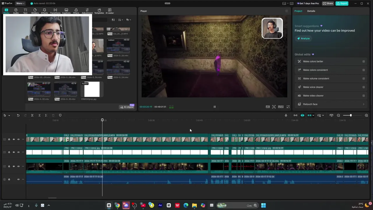Click the timeline fit-to-zoom icon
Viewport: 373px width, 210px height.
coord(331,115)
